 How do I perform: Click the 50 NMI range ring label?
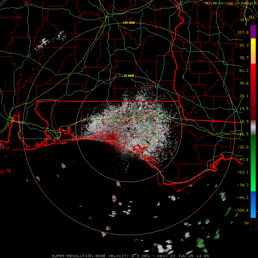[129, 76]
